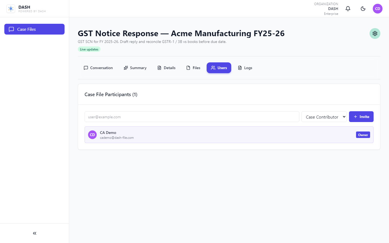Focus the user email input field

(192, 117)
